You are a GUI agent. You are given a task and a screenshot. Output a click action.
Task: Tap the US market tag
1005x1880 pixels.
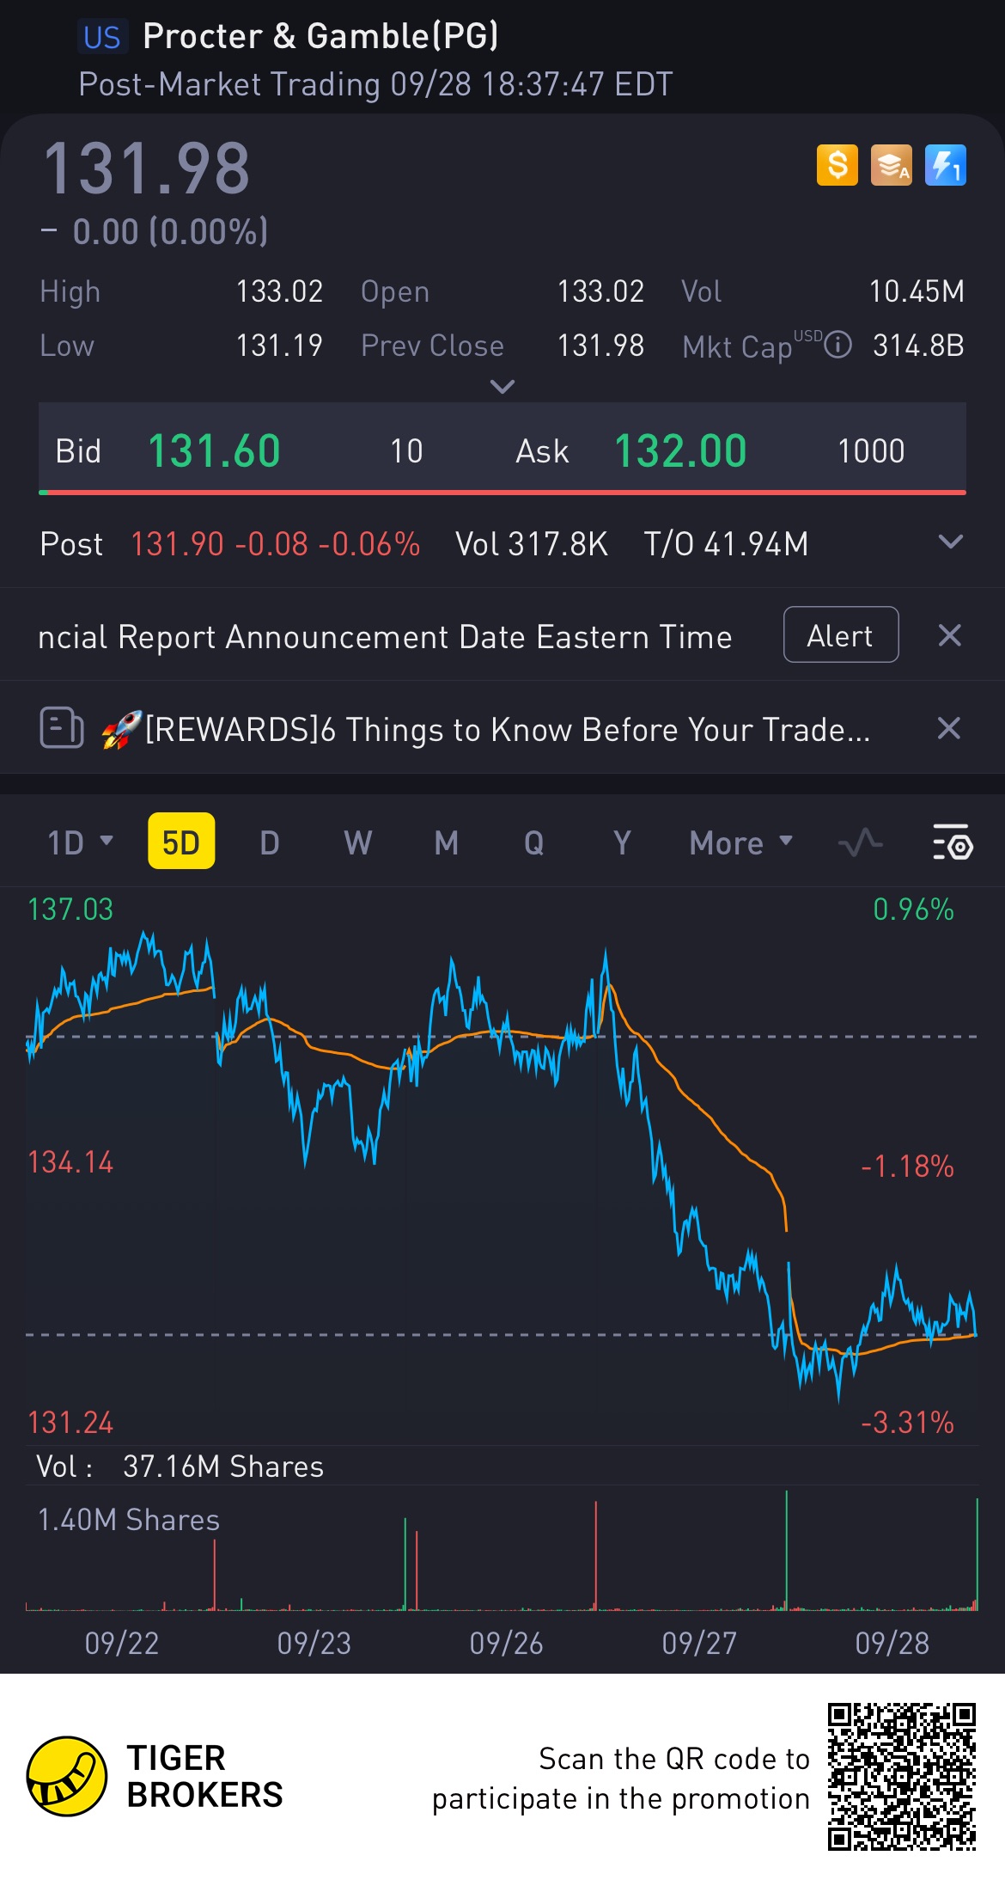102,37
